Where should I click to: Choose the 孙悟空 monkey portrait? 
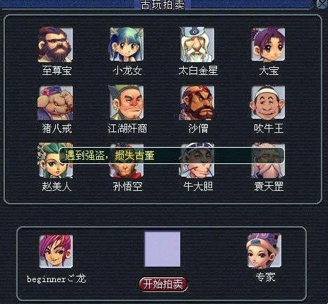[127, 160]
